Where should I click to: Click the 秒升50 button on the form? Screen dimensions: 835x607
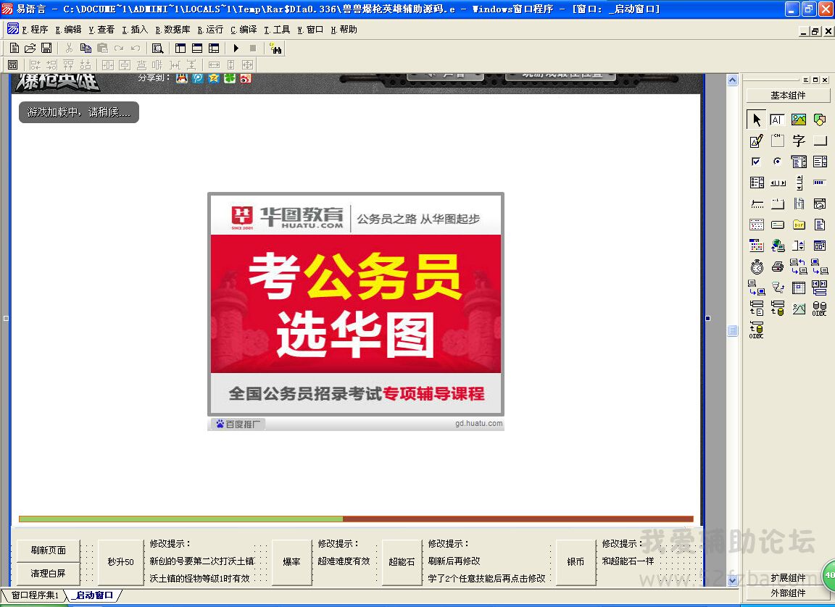[x=120, y=561]
